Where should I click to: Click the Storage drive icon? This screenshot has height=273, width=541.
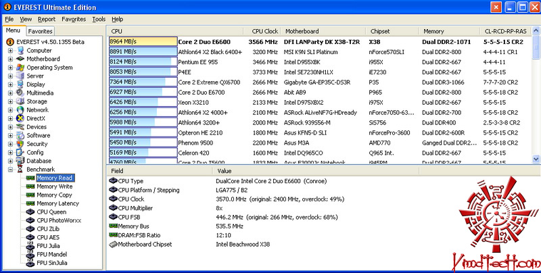pos(21,101)
